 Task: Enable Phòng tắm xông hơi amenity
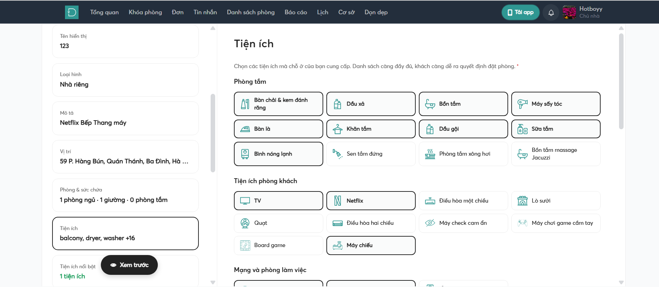tap(463, 154)
